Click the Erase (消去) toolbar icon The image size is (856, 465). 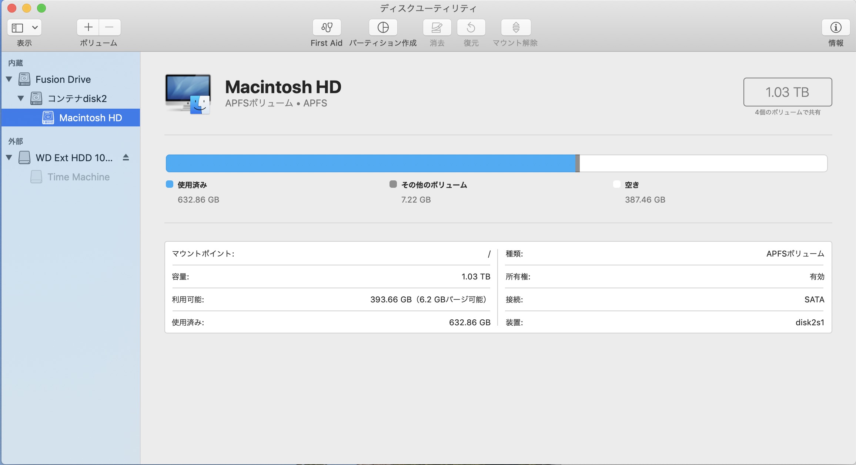[437, 27]
